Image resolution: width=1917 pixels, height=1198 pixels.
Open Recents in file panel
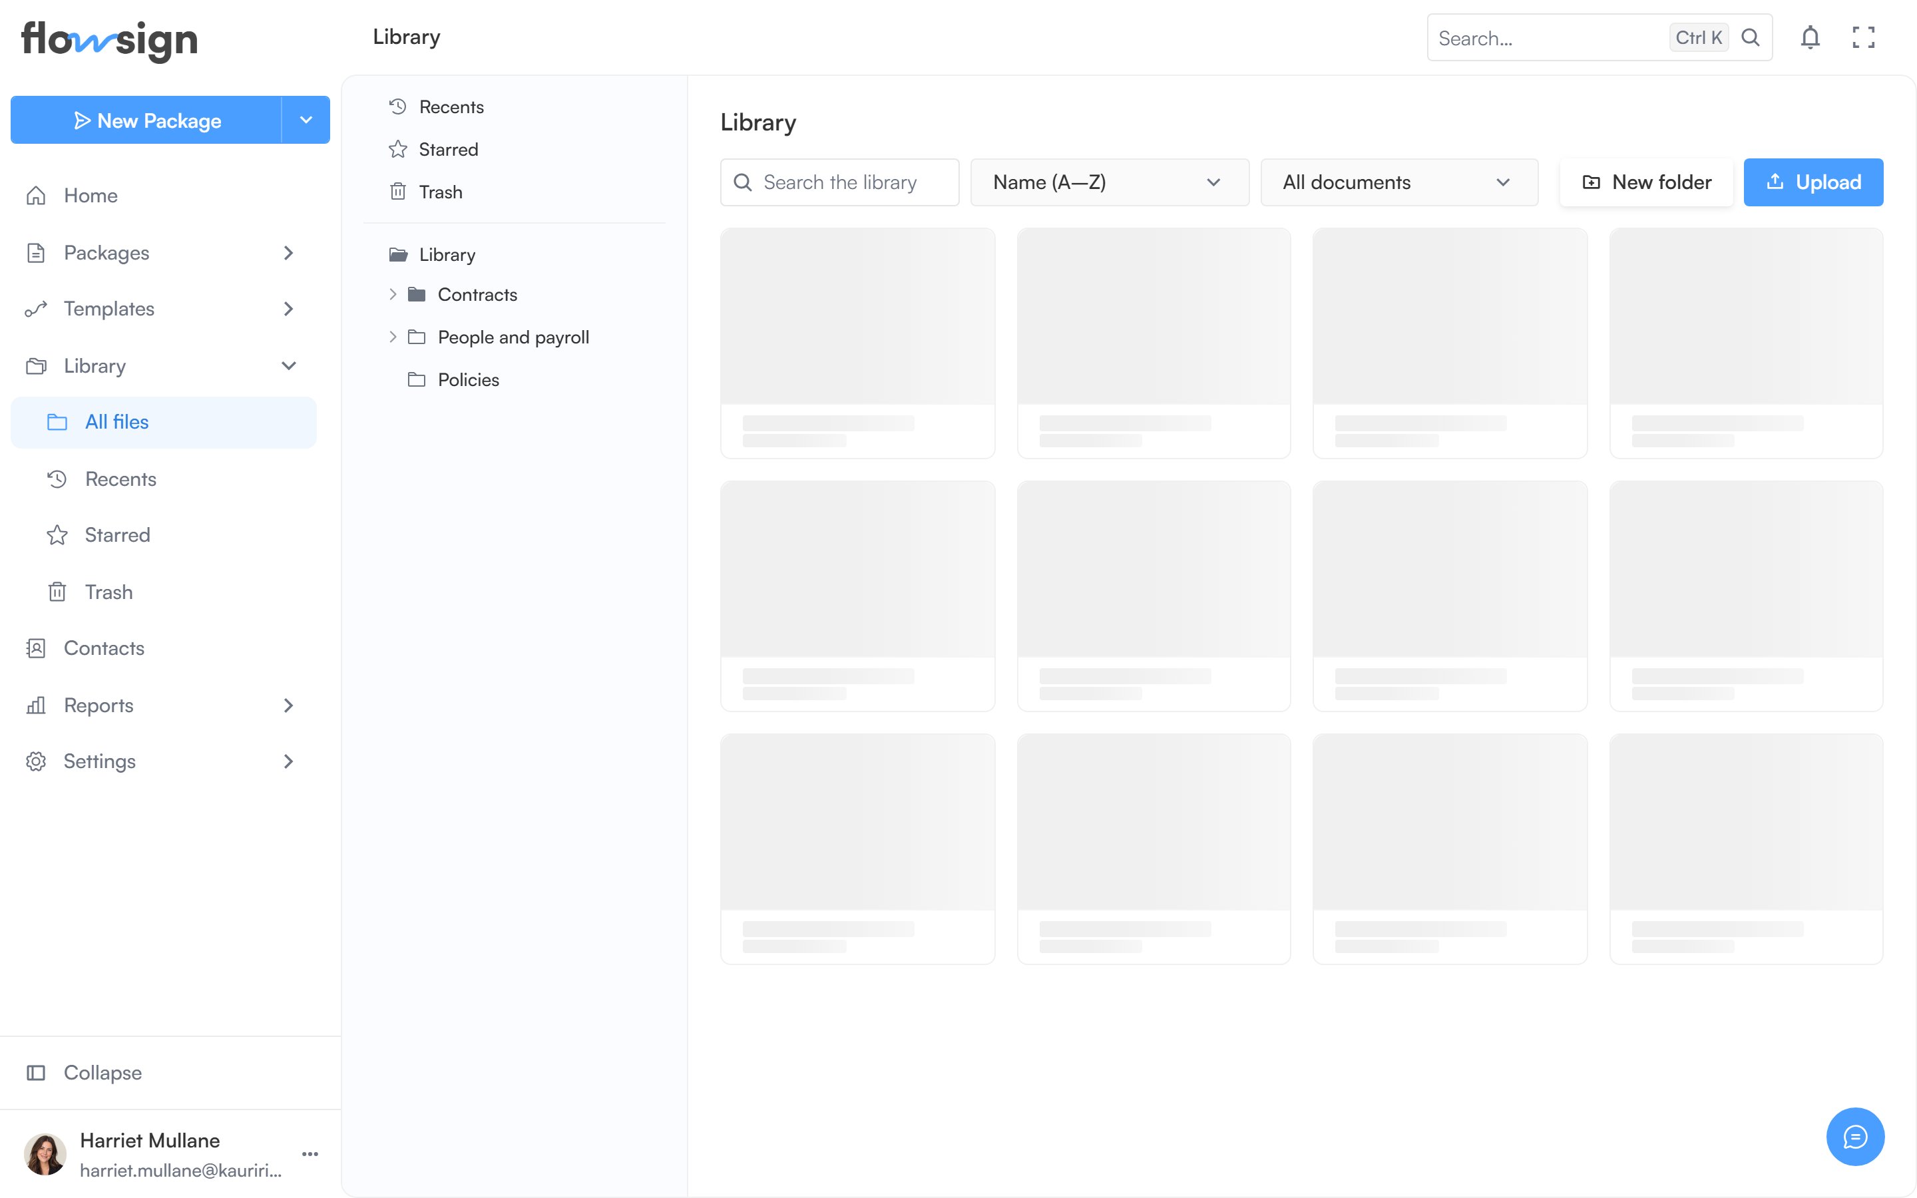click(451, 106)
